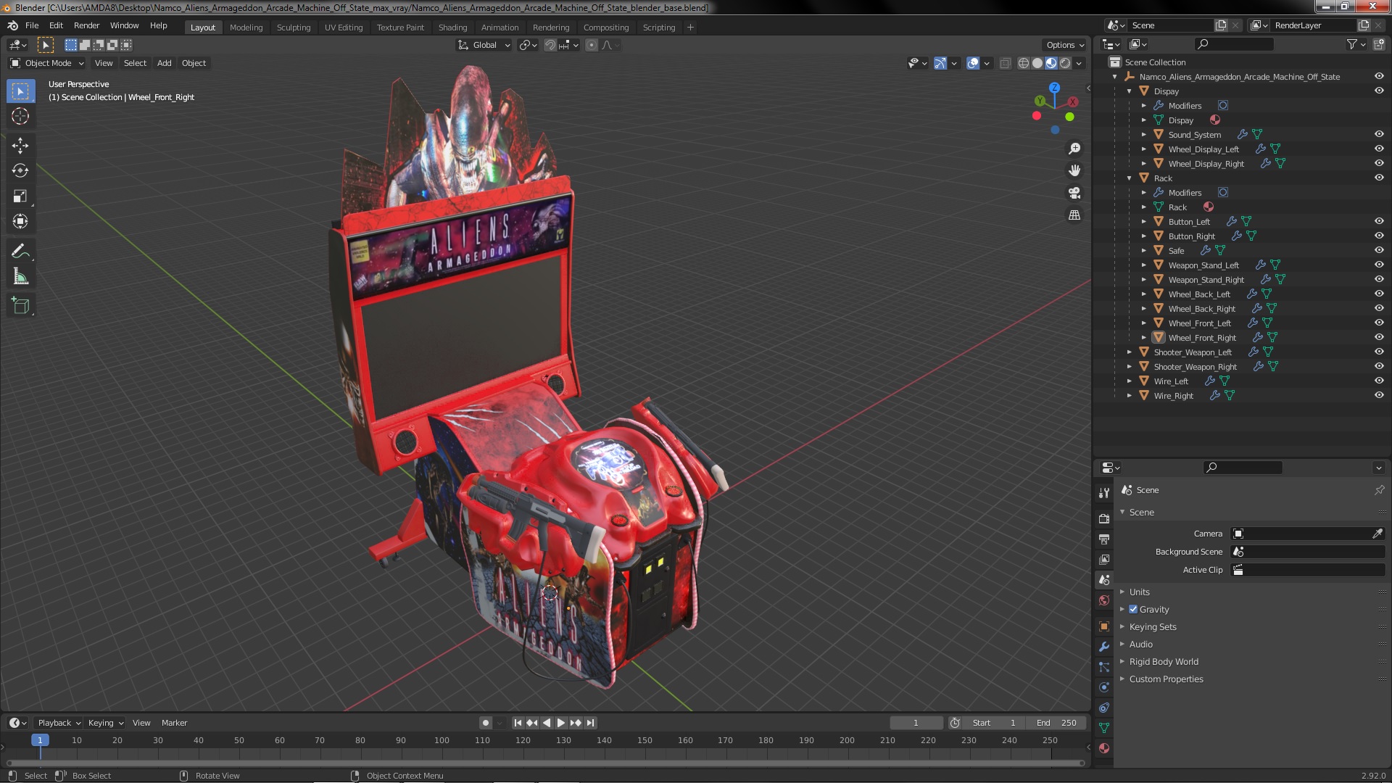Open the File menu
This screenshot has width=1392, height=783.
[x=32, y=25]
